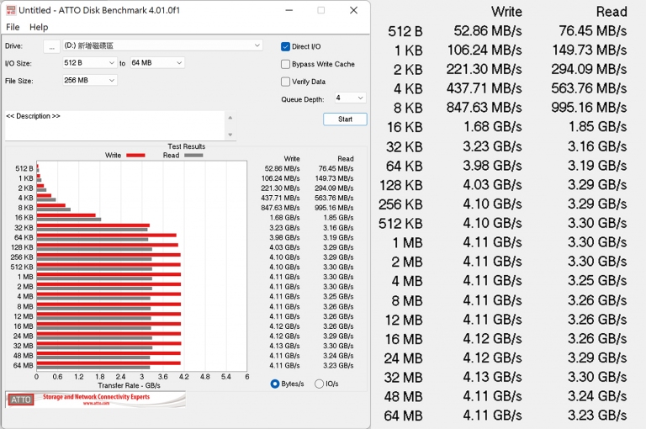The width and height of the screenshot is (646, 429).
Task: Click the ATTO Disk Benchmark title bar icon
Action: point(11,10)
